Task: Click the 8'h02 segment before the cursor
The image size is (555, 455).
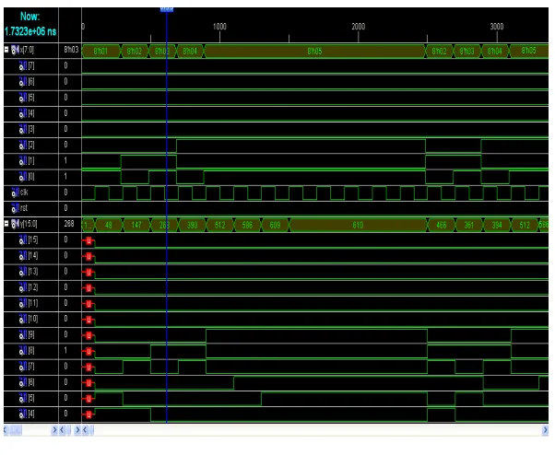Action: (135, 52)
